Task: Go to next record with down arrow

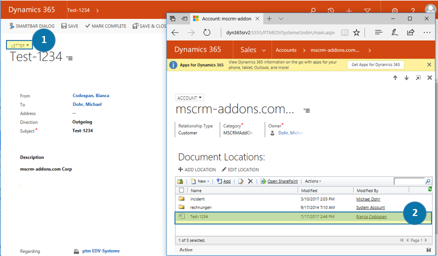Action: coord(406,77)
